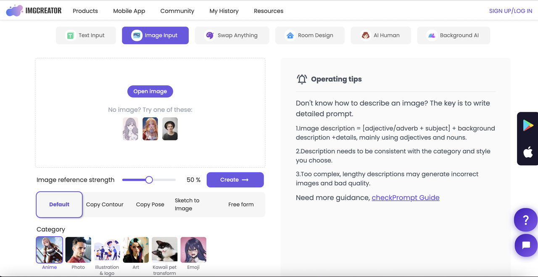The image size is (538, 277).
Task: Select the Image Input tab
Action: pos(155,35)
